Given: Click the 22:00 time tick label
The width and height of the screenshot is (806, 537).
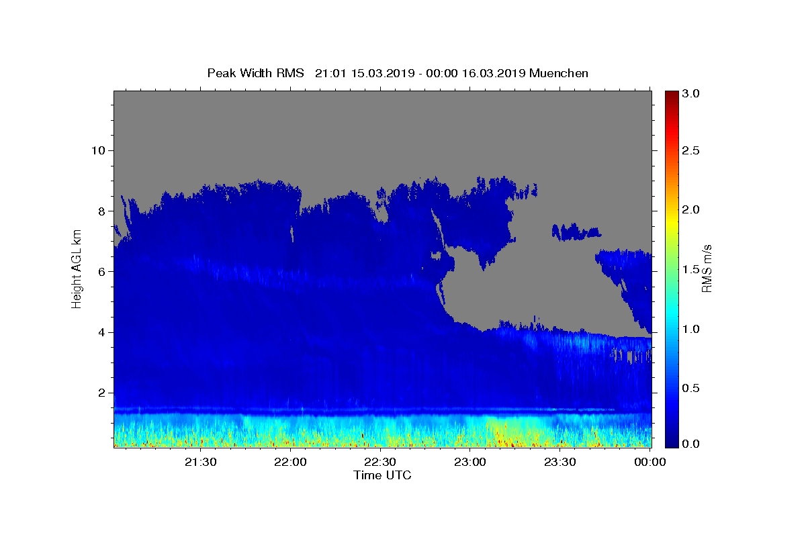Looking at the screenshot, I should coord(290,462).
